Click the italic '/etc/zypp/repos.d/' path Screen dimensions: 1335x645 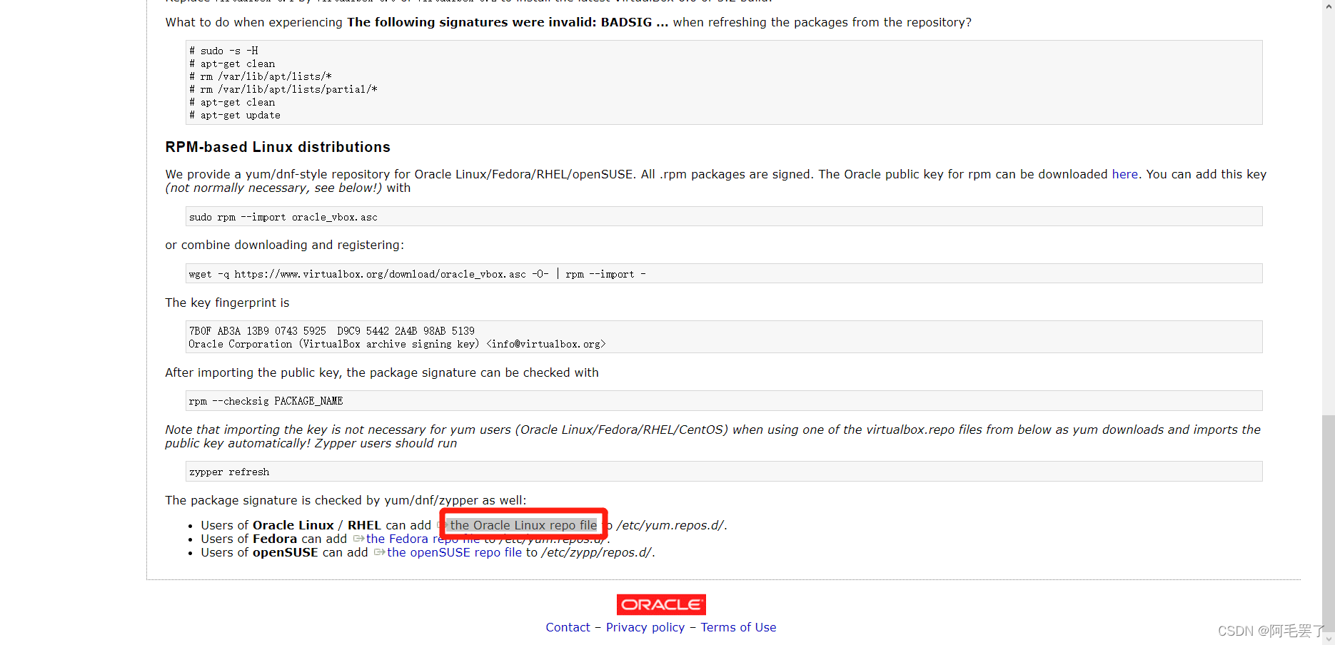(596, 552)
